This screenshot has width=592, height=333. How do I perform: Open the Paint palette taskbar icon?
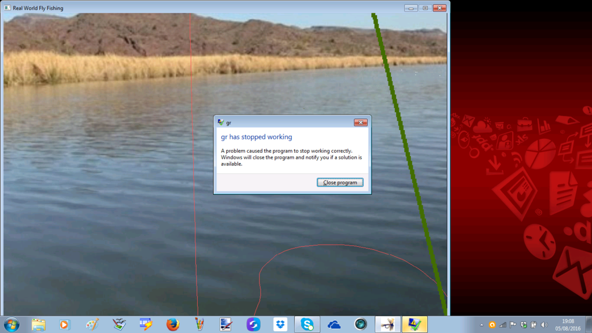click(x=92, y=324)
